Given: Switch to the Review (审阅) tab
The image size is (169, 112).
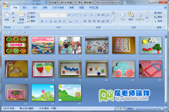Looking at the screenshot, I should [72, 8].
